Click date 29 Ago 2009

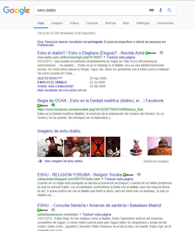point(98,78)
